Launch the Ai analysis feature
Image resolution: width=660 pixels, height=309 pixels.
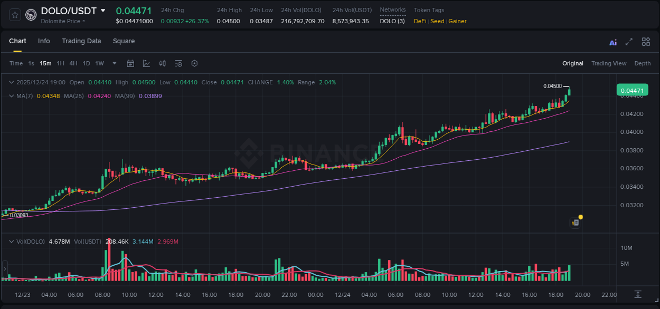613,42
